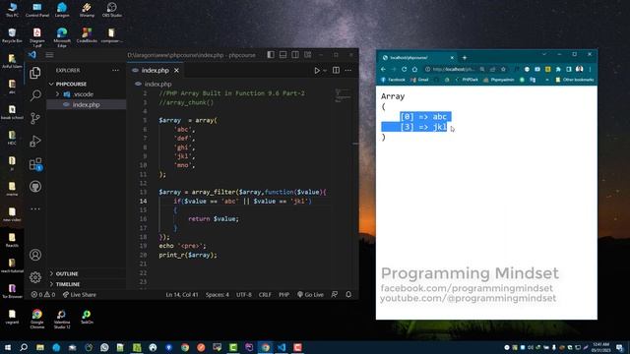
Task: Open Chrome profile avatar
Action: pos(580,69)
